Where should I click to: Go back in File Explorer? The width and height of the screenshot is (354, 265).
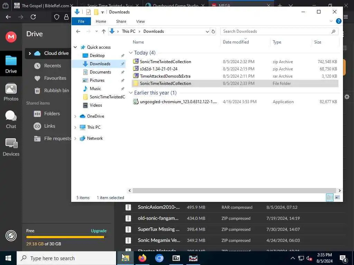tap(78, 31)
